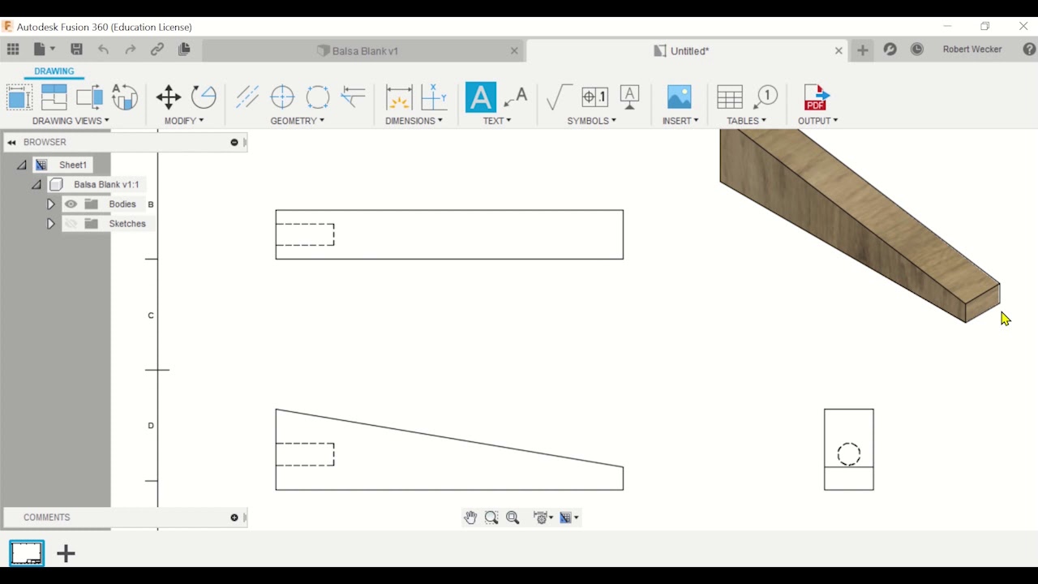This screenshot has width=1038, height=584.
Task: Open the Help question mark menu
Action: tap(1029, 49)
